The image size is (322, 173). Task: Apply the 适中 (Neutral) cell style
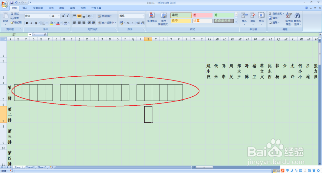[x=181, y=21]
